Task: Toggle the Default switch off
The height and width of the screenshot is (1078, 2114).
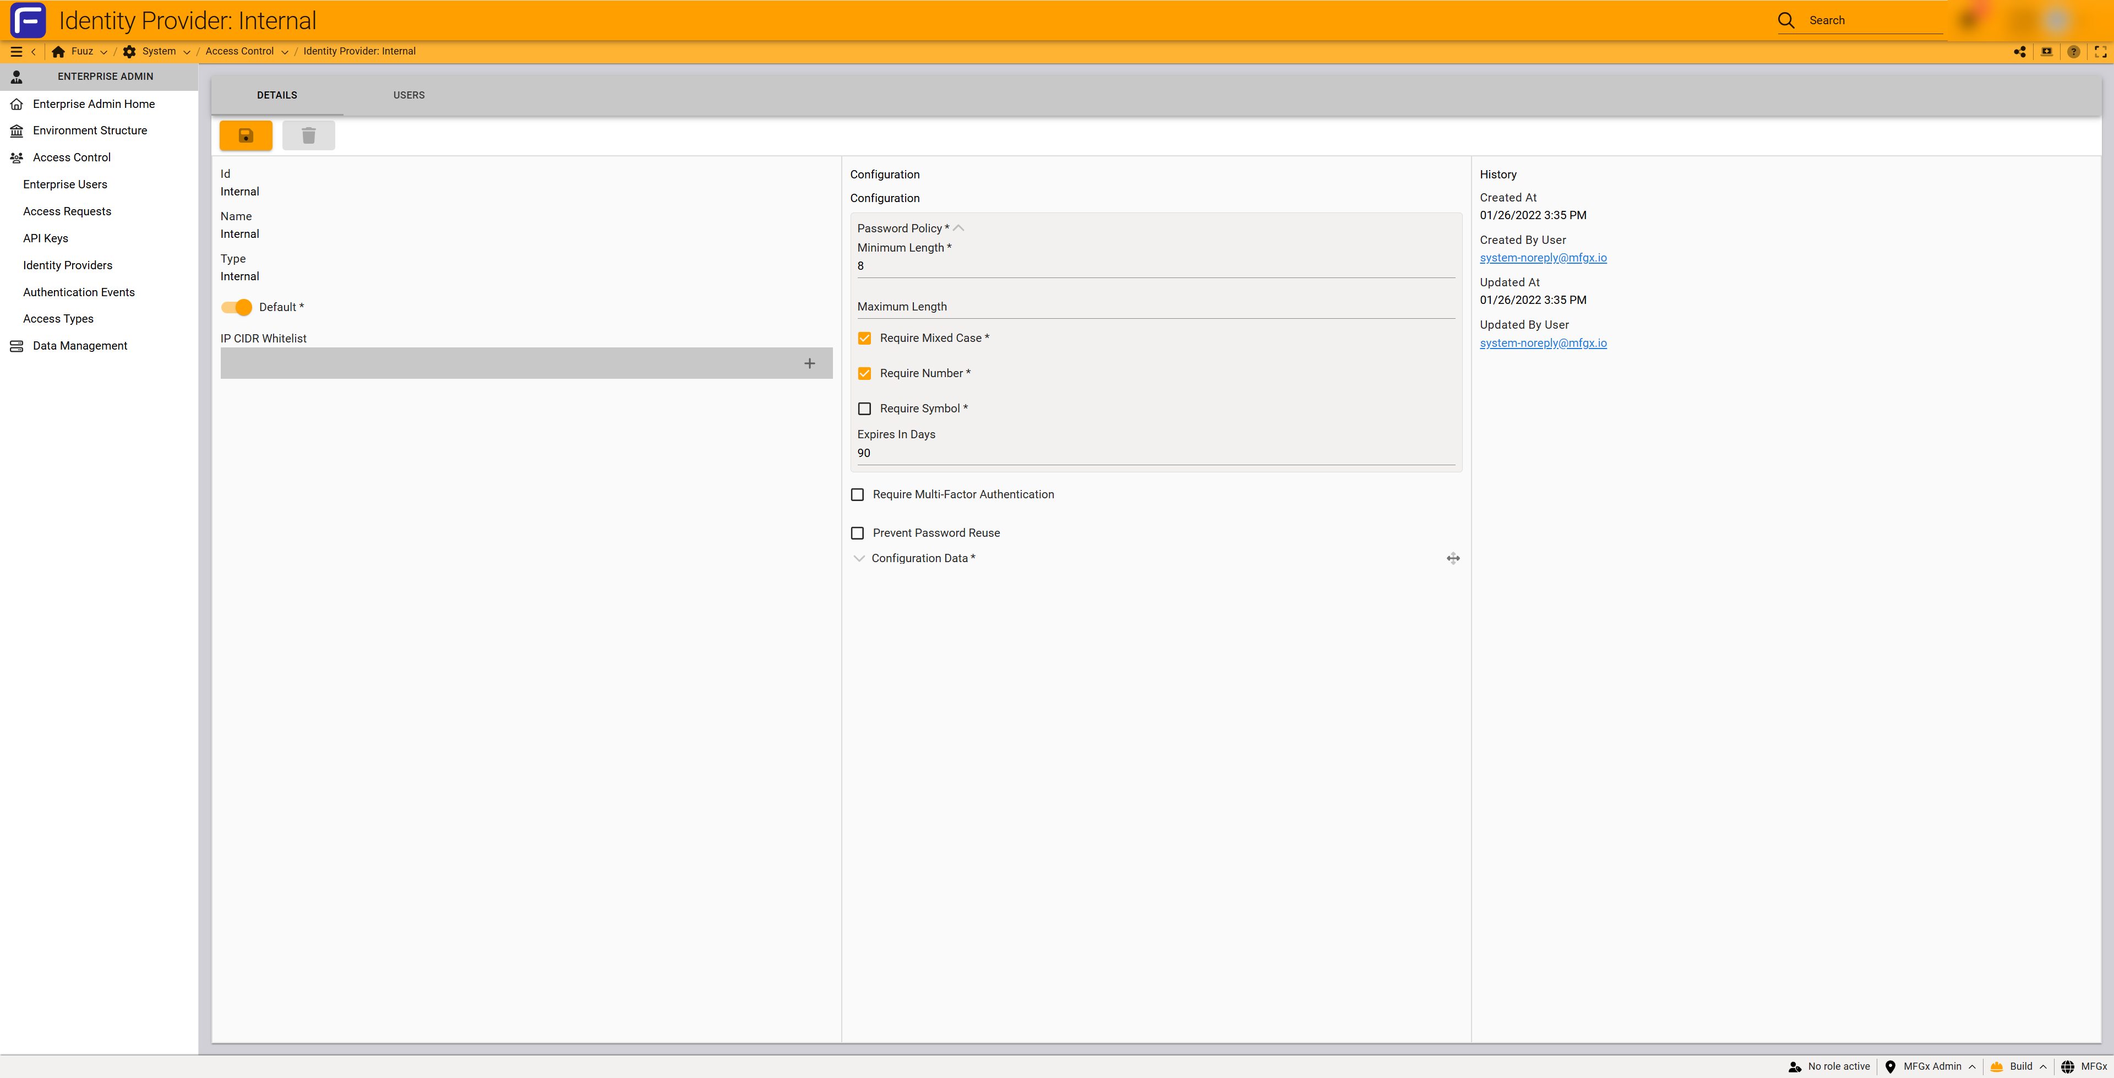Action: click(236, 307)
